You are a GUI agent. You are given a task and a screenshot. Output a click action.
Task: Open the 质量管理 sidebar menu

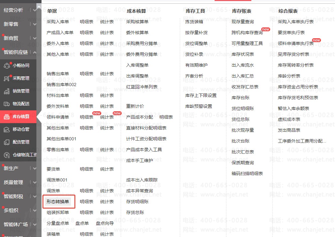[13, 182]
